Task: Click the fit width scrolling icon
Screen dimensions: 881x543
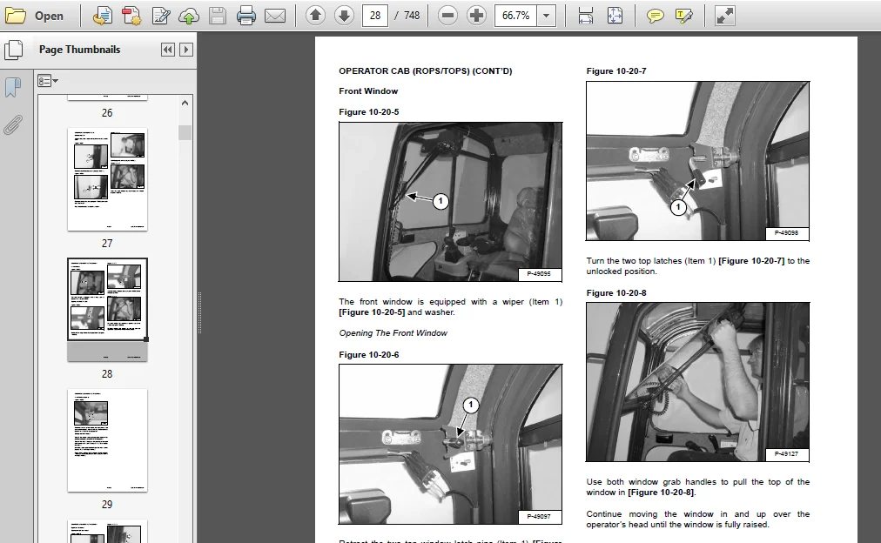Action: click(x=586, y=16)
